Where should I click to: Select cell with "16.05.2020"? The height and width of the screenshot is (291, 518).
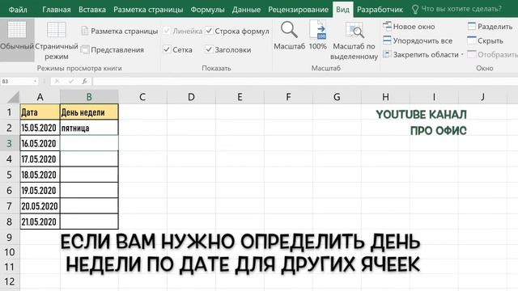(x=40, y=144)
